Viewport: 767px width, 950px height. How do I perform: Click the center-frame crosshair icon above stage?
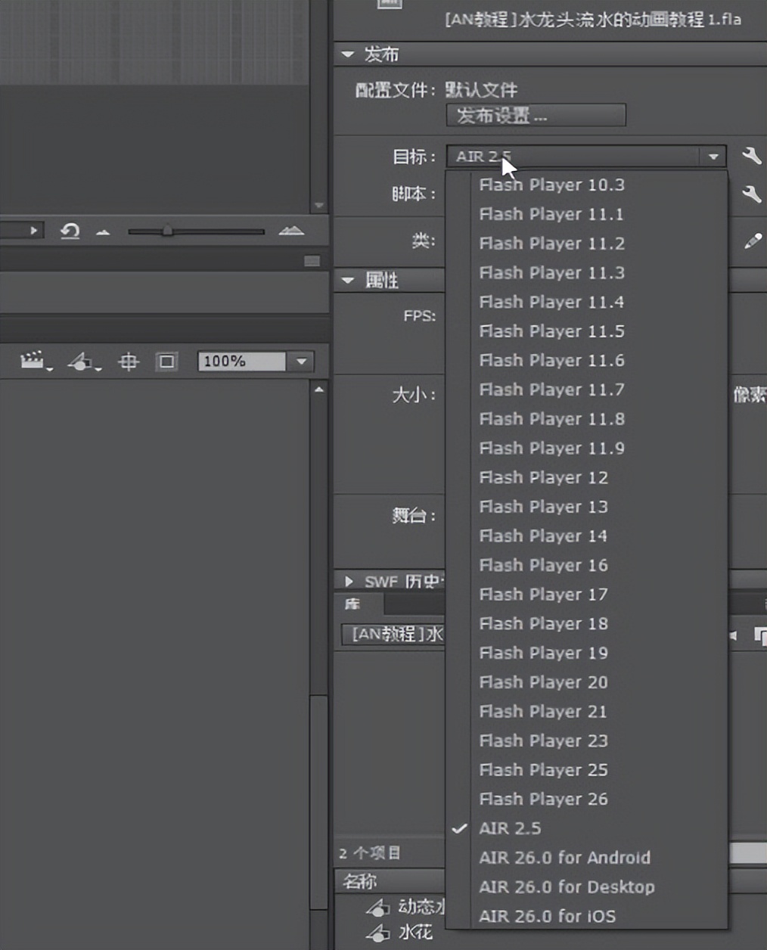[129, 361]
